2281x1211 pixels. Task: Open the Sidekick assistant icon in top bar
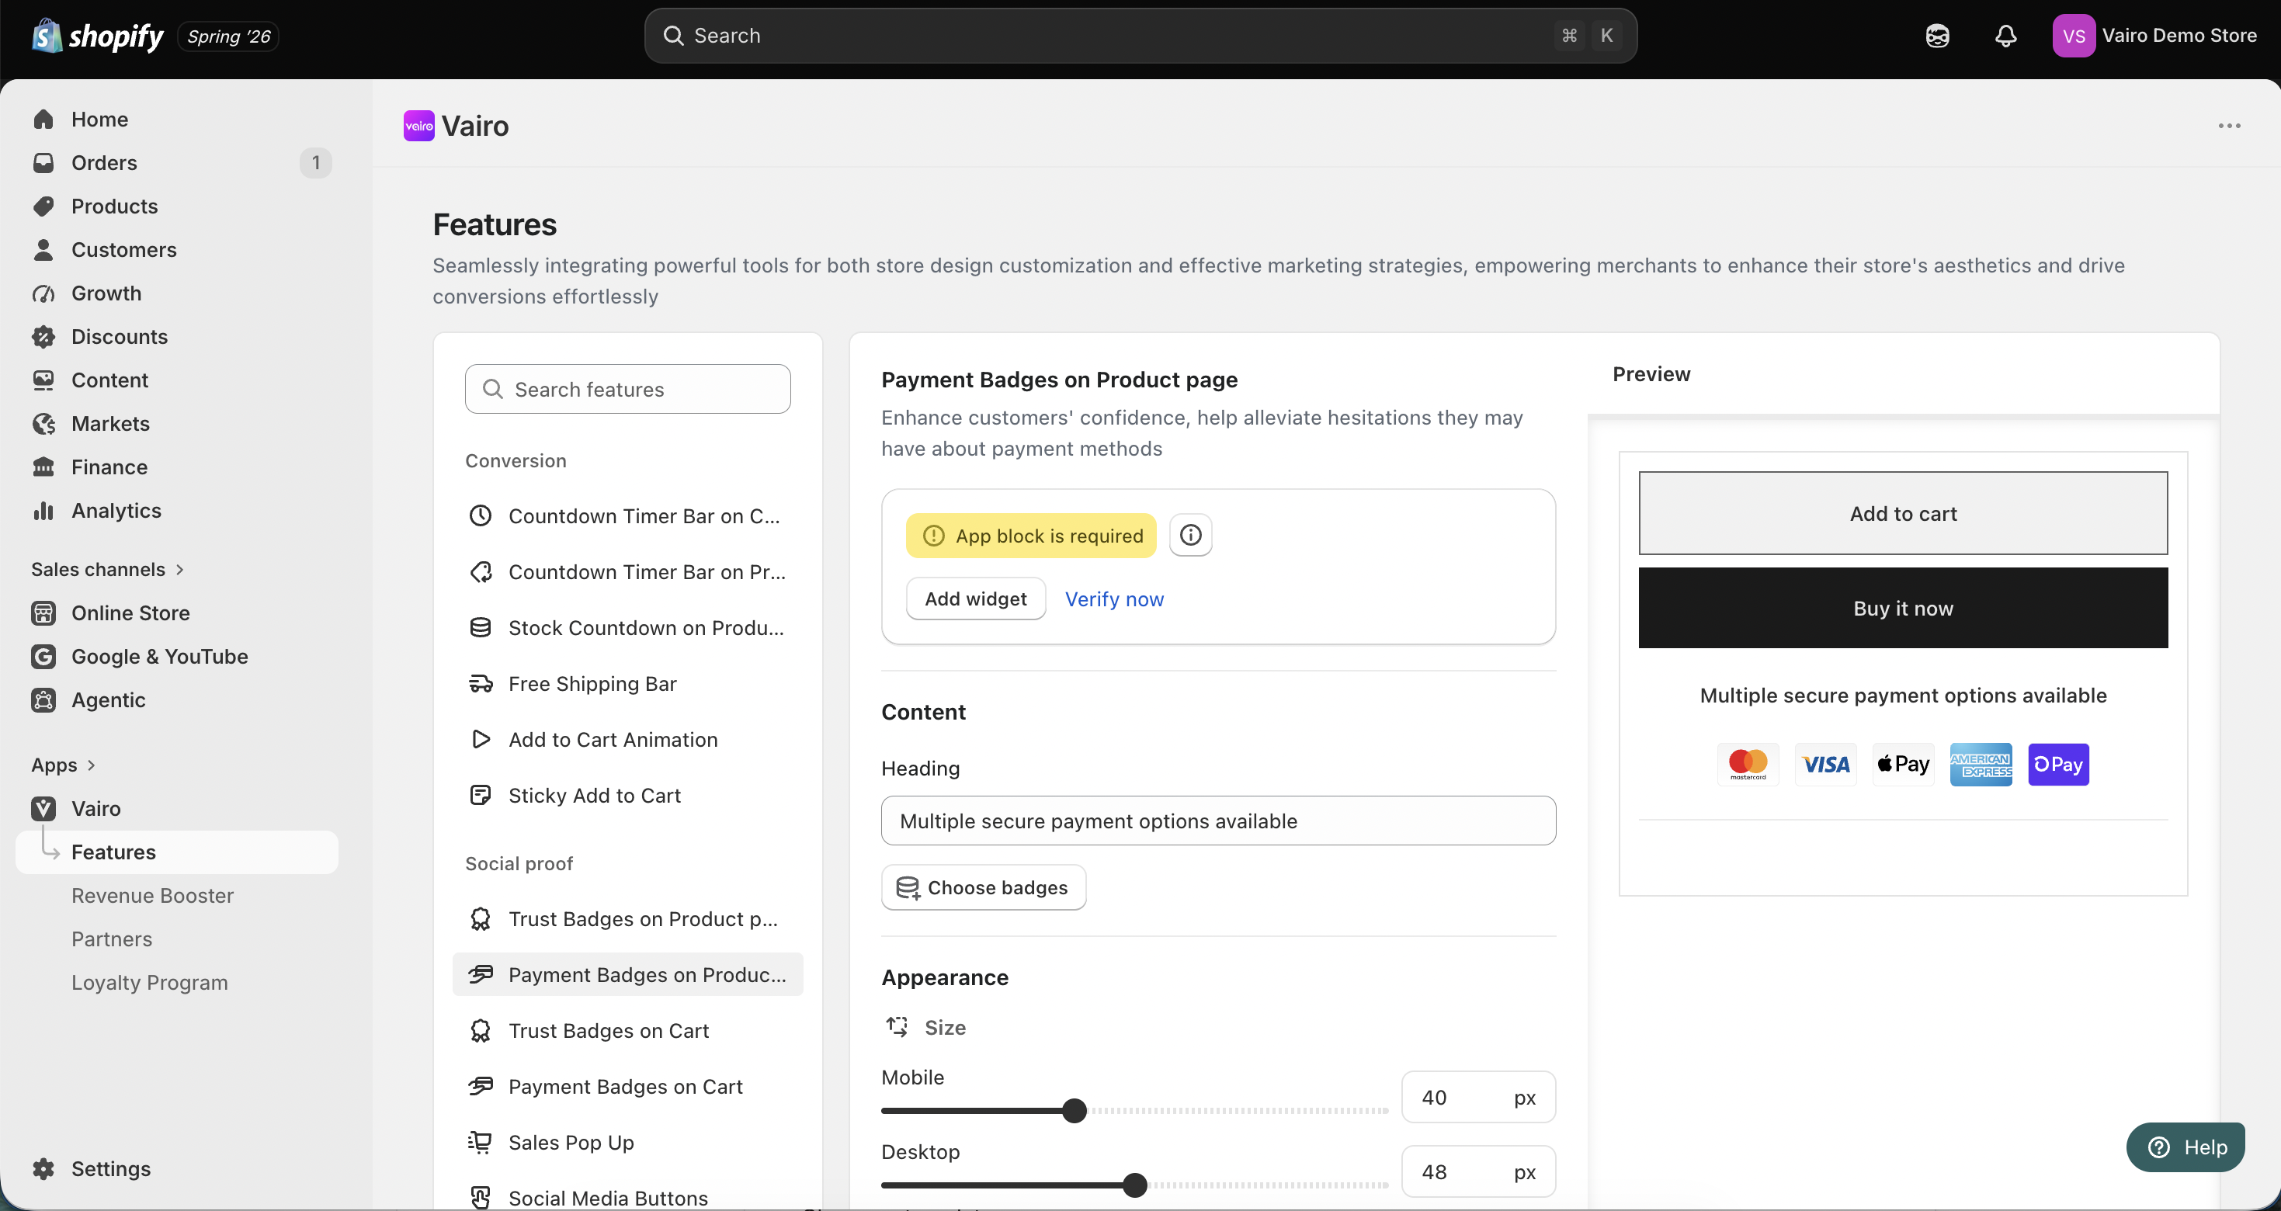1937,36
